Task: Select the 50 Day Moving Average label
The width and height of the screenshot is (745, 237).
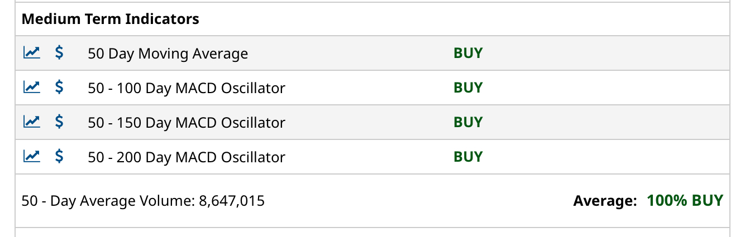Action: 168,54
